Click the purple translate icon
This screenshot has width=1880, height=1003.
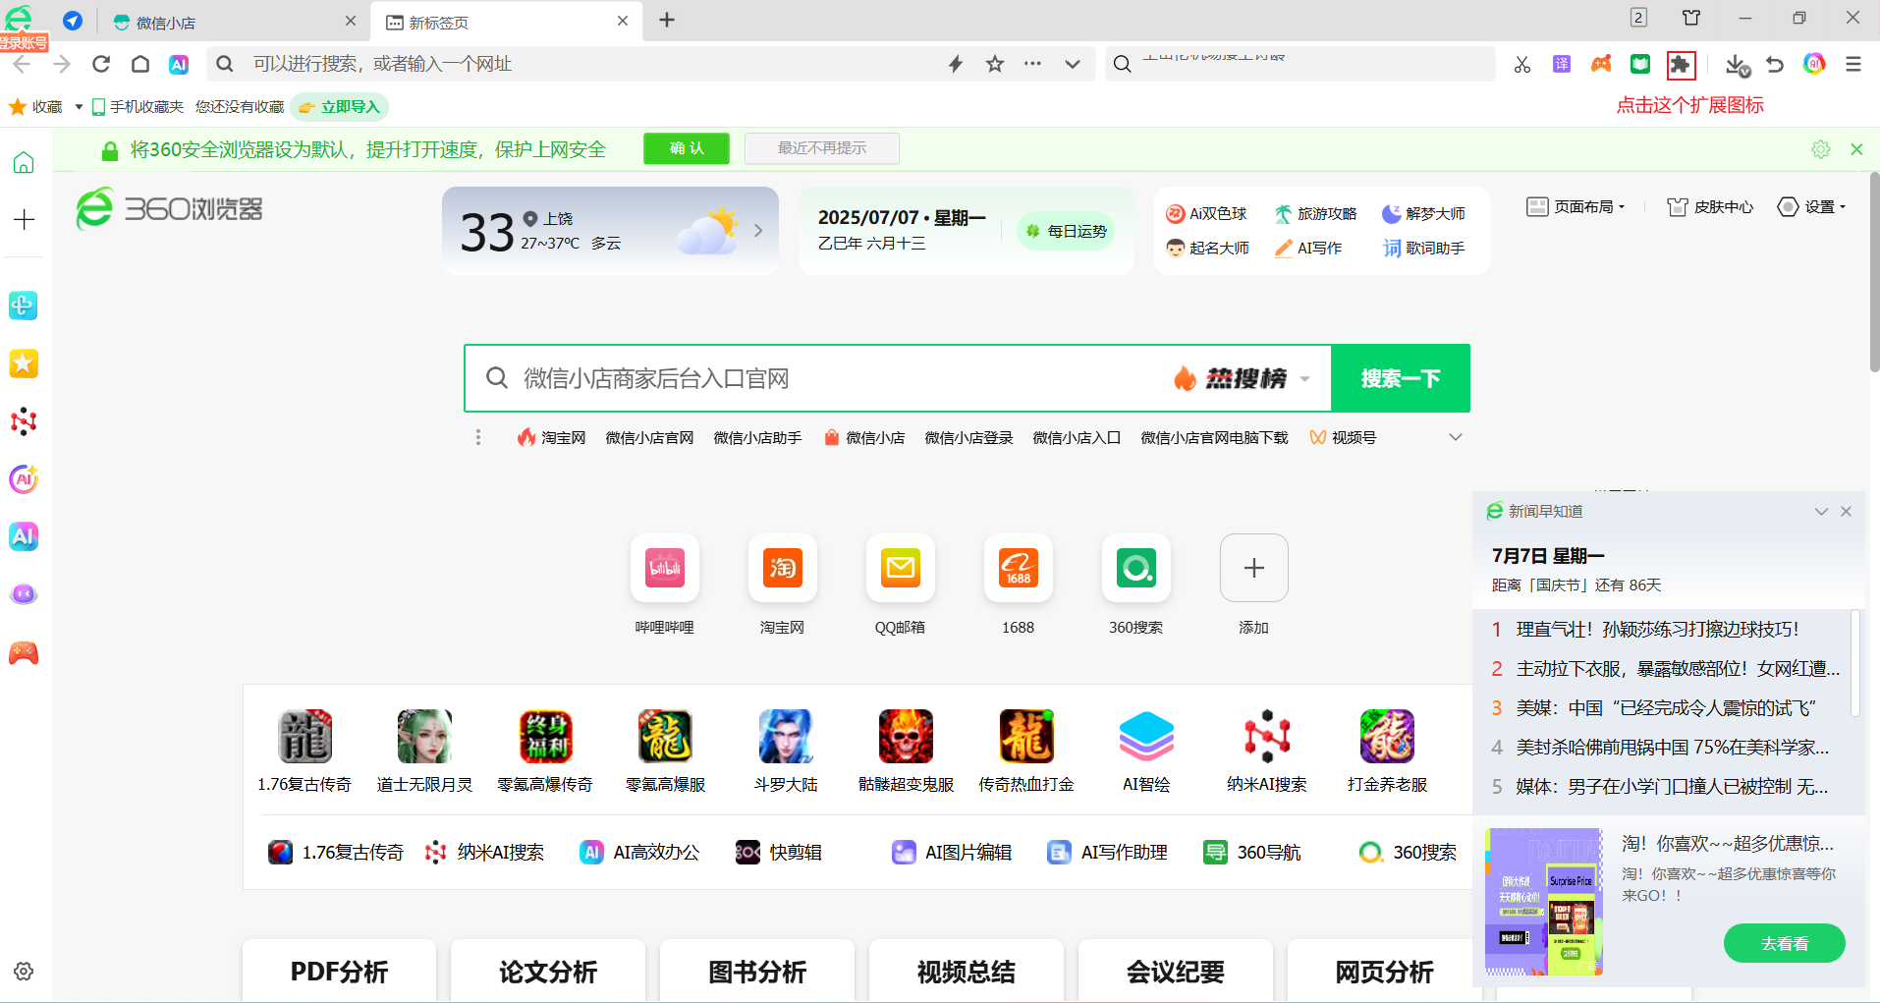point(1562,64)
